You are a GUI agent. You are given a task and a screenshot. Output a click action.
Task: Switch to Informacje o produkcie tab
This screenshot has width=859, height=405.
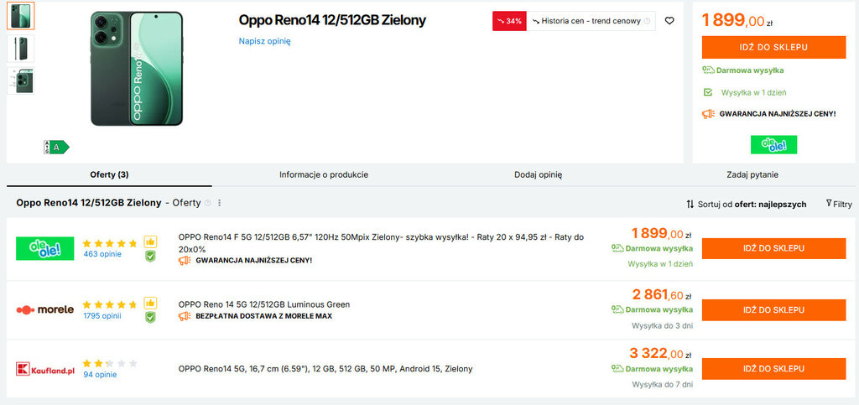(324, 174)
